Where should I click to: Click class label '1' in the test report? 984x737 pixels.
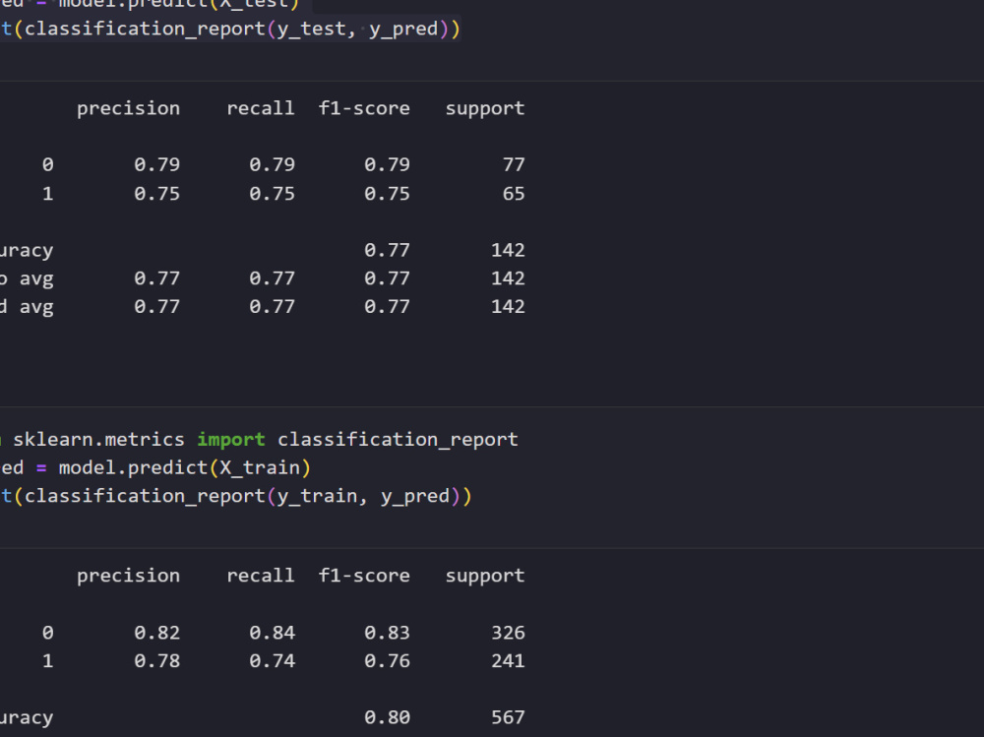click(x=47, y=194)
